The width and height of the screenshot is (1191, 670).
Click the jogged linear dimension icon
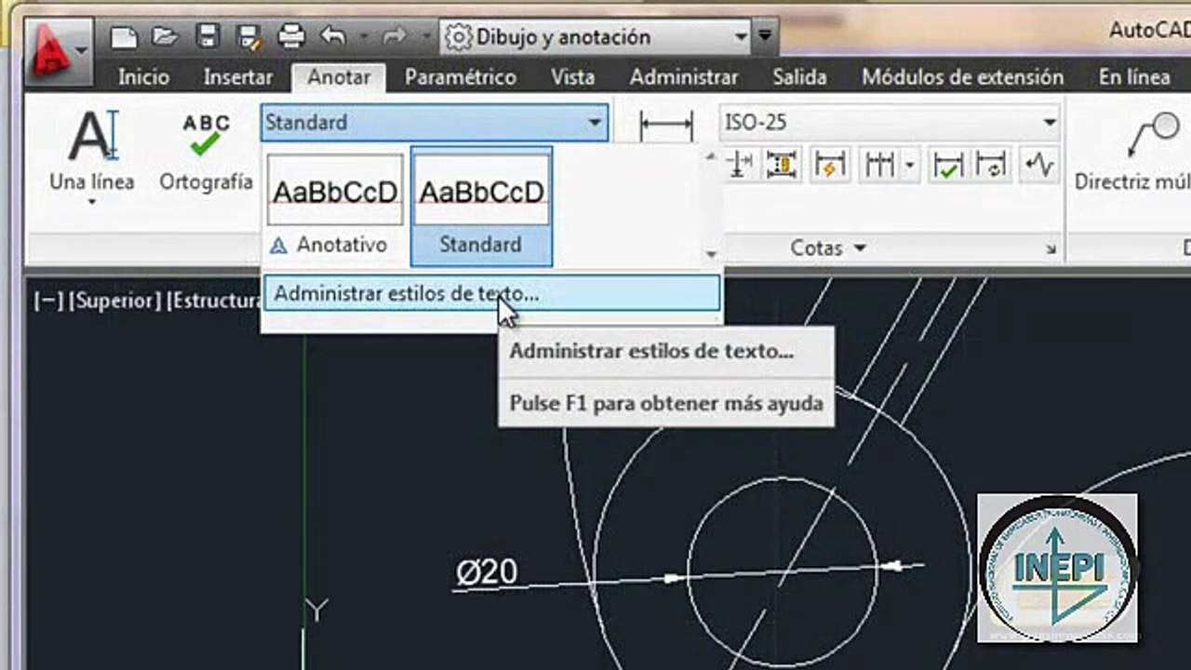click(1039, 165)
